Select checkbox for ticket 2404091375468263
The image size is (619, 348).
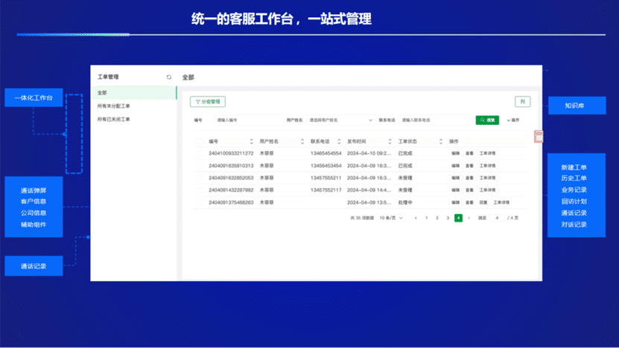tap(200, 202)
